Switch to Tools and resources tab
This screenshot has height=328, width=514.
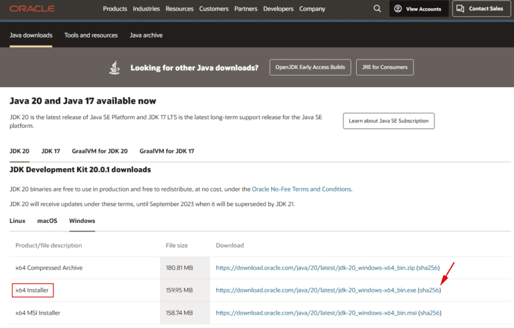click(x=91, y=35)
